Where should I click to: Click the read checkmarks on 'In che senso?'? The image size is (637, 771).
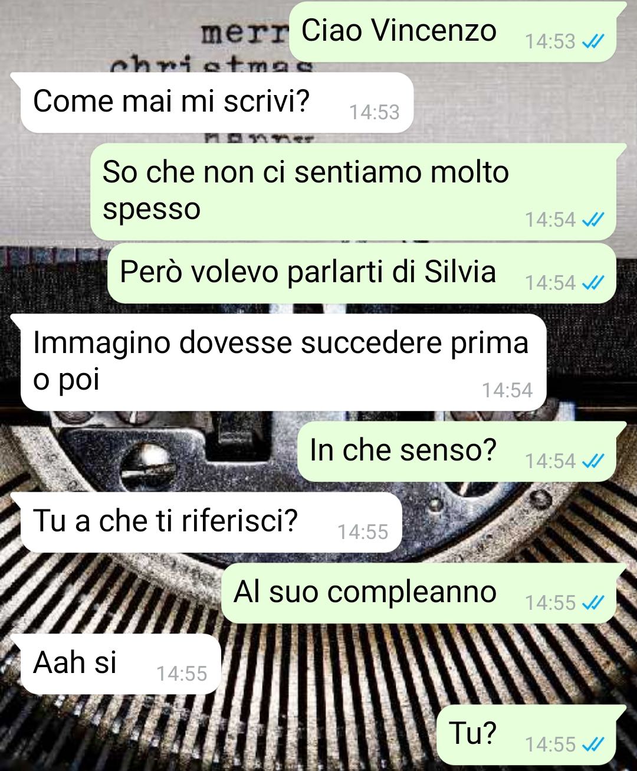coord(593,461)
